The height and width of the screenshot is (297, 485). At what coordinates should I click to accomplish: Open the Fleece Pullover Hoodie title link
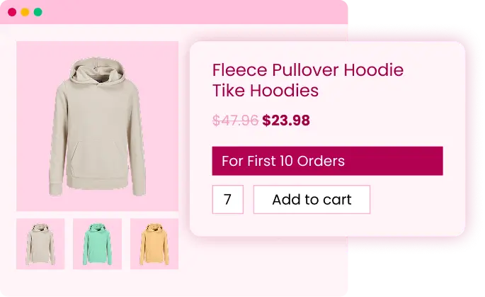coord(308,70)
